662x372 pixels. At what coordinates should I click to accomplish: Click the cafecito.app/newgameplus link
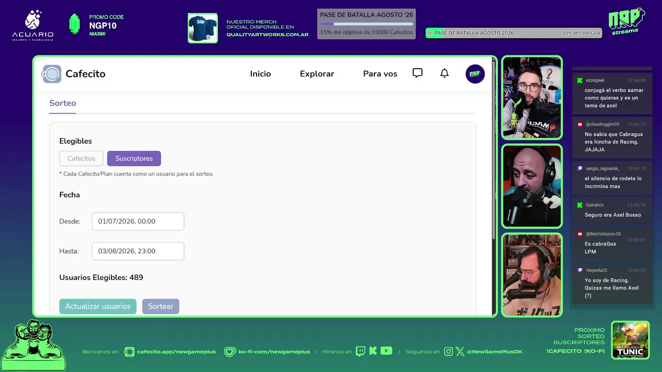pos(176,352)
